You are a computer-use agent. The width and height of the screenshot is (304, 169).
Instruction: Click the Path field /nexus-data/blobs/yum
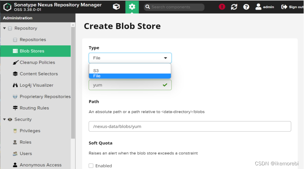[x=190, y=127]
